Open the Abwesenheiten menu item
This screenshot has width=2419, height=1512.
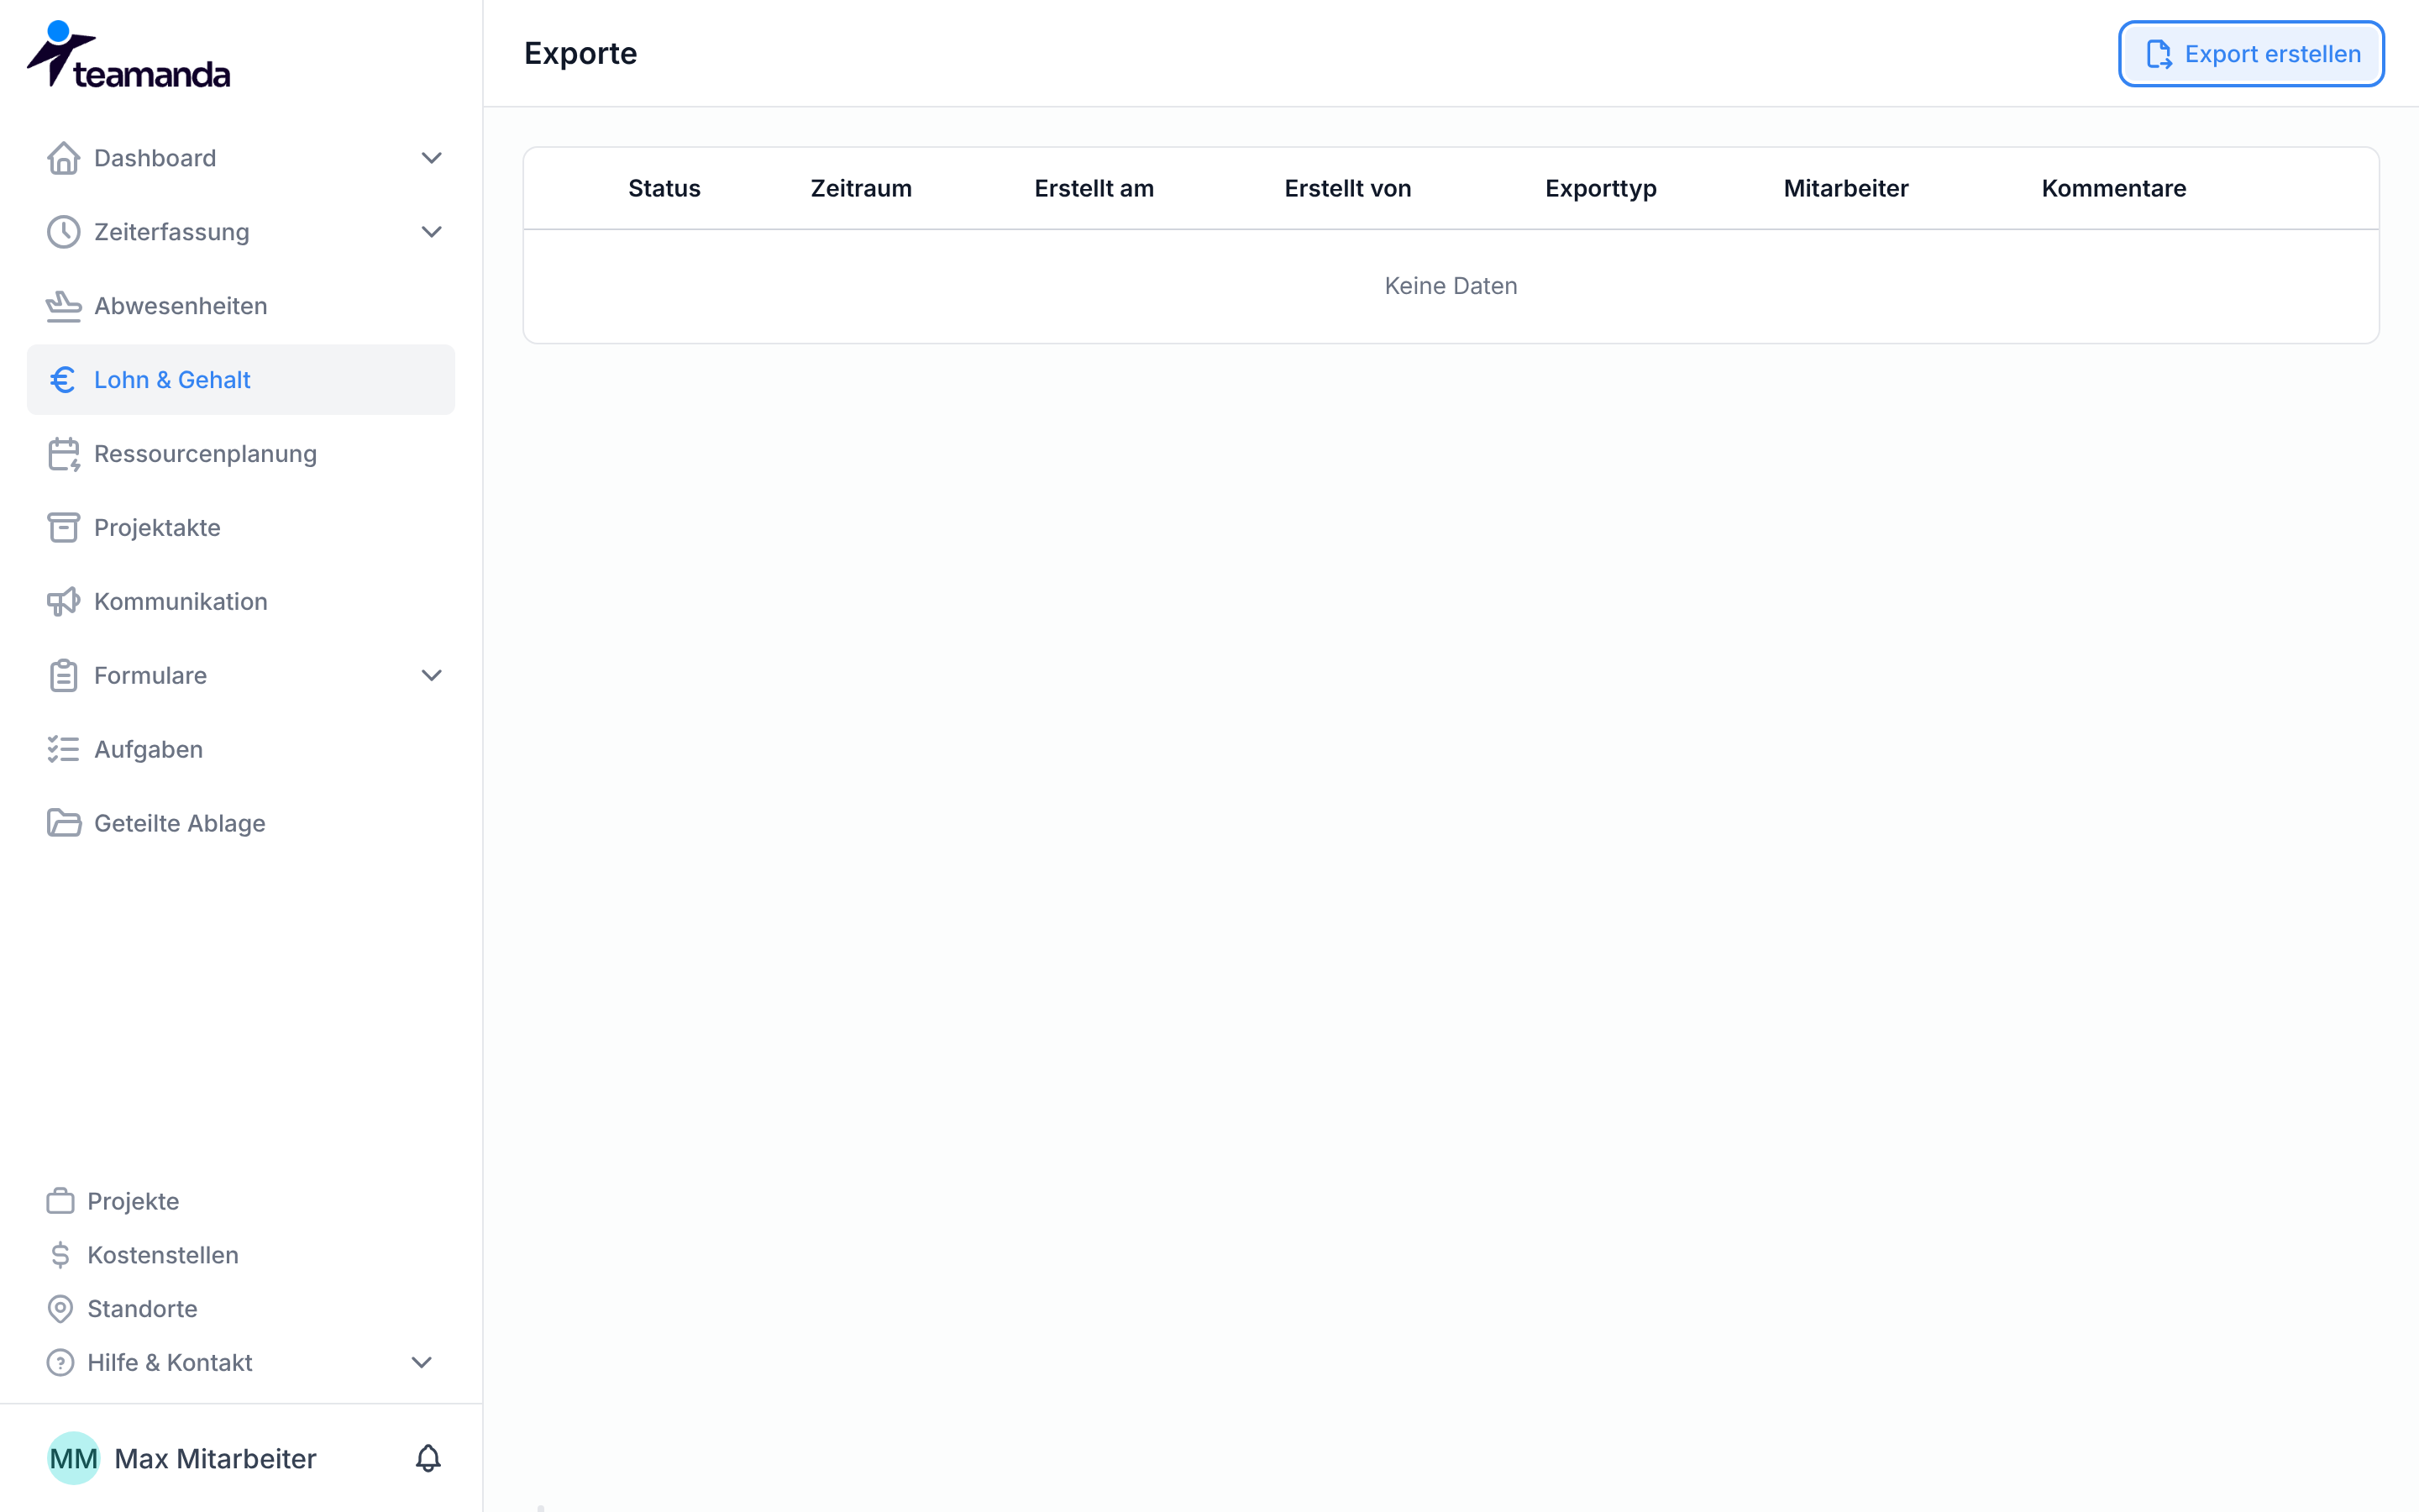(x=241, y=306)
